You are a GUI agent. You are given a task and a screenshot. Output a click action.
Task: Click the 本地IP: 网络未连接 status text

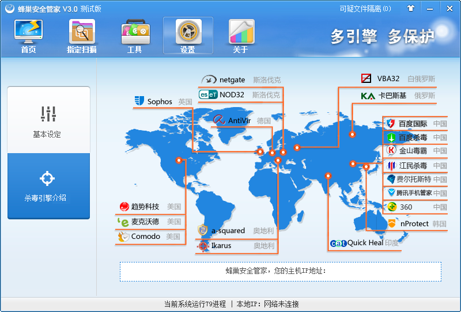click(267, 304)
